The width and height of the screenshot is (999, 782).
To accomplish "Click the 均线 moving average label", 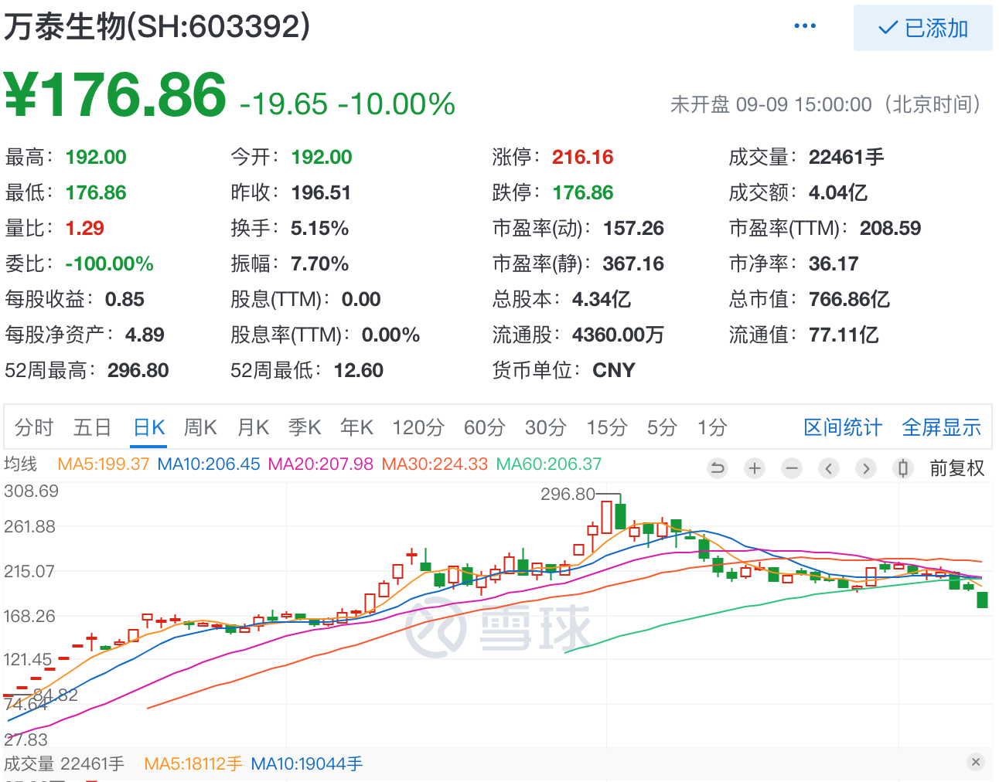I will 21,464.
